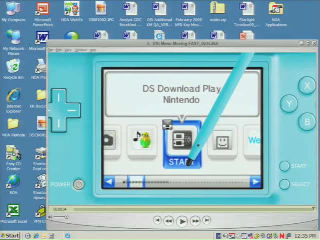Click the DSi menu right scroll arrow
This screenshot has width=320, height=240.
click(255, 182)
